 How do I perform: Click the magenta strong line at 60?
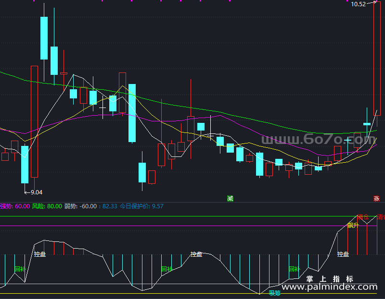click(x=188, y=226)
